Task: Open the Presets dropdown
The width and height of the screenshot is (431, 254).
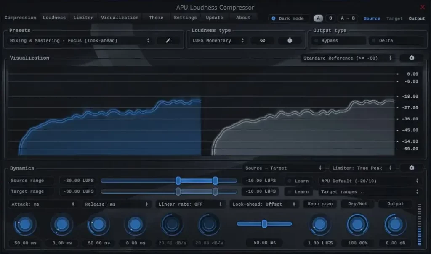Action: [79, 40]
